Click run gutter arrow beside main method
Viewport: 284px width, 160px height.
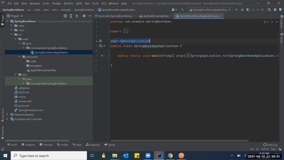coord(102,56)
